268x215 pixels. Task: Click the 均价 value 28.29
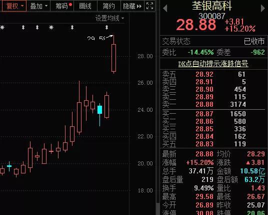[x=256, y=154]
